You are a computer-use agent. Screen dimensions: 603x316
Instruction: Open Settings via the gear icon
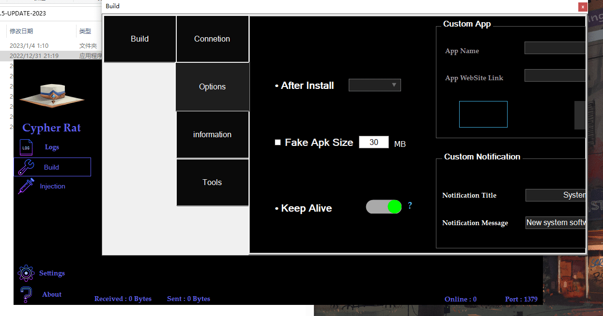(x=26, y=273)
